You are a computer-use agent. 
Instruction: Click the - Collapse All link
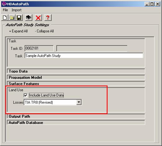[44, 31]
